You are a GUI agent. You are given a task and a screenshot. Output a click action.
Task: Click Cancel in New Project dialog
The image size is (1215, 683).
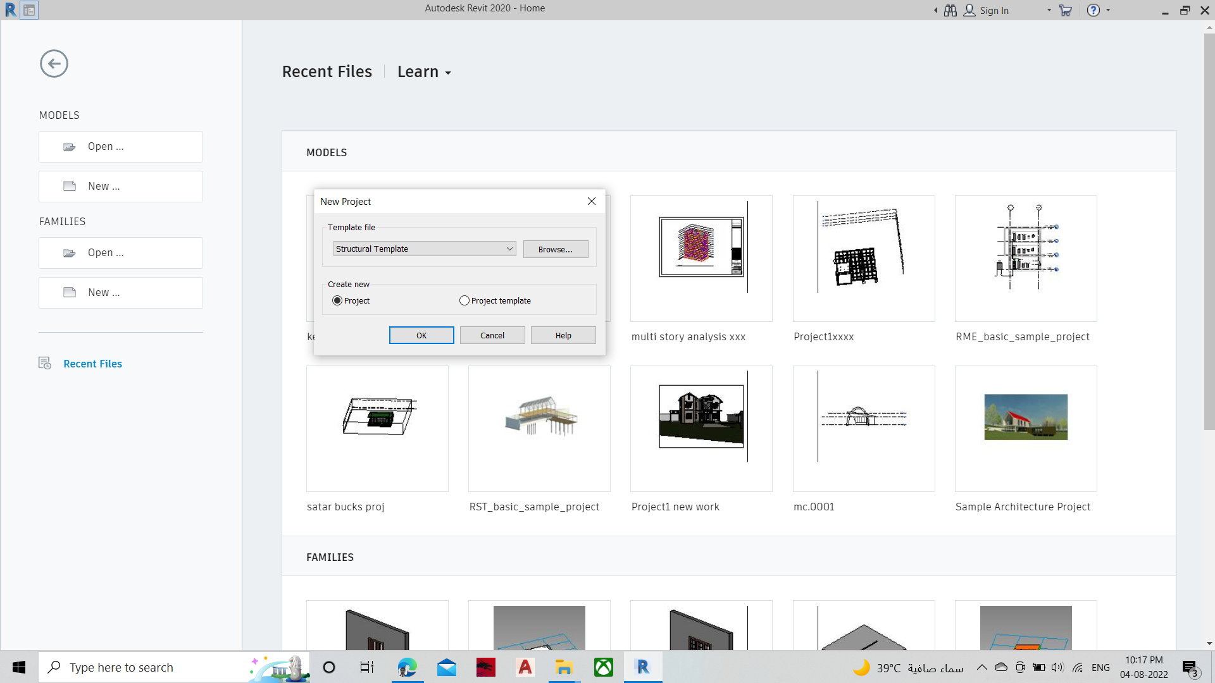(492, 335)
